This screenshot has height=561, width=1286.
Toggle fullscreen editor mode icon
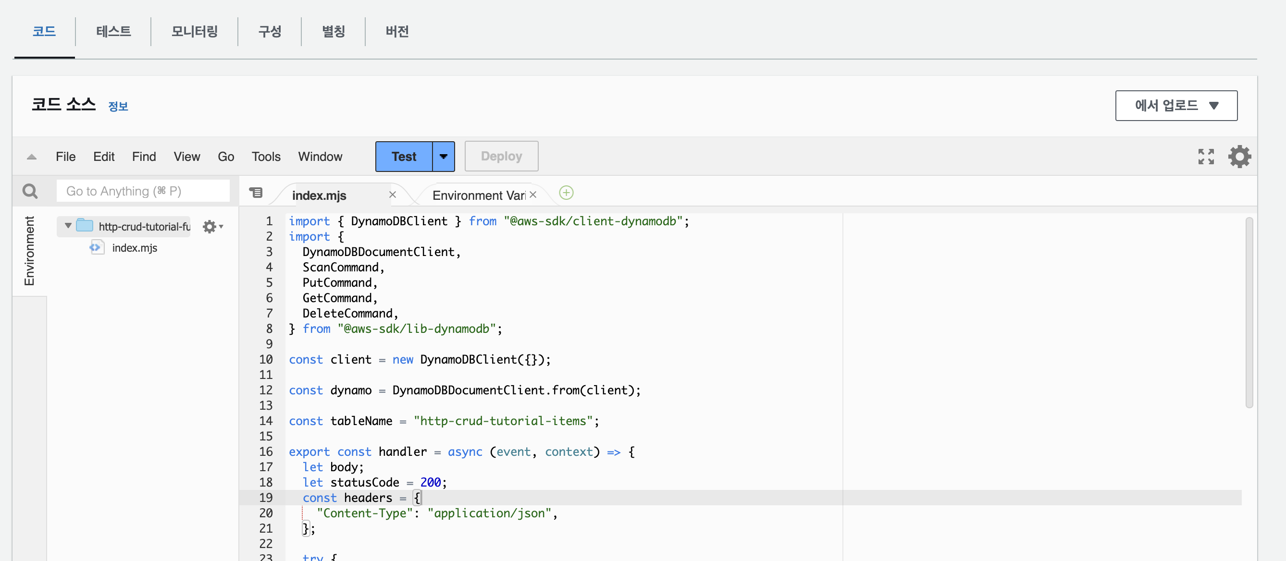[1206, 157]
